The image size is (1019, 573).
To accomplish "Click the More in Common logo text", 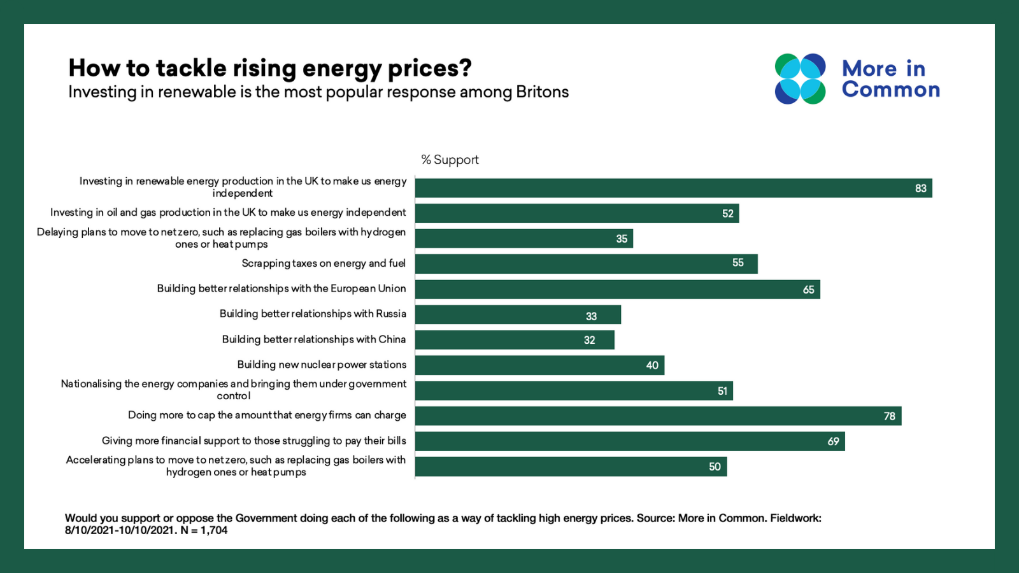I will point(890,79).
